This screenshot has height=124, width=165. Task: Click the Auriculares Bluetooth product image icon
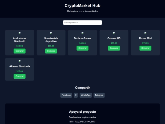20,33
